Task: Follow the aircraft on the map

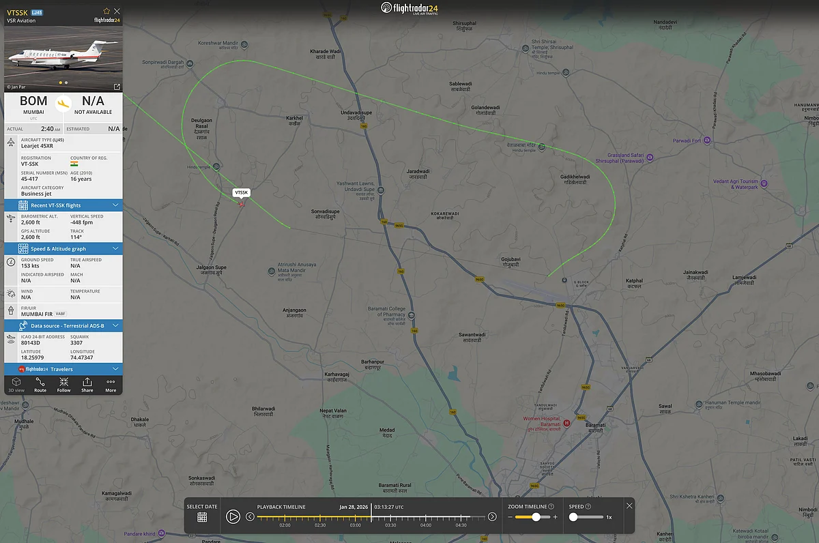Action: [63, 385]
